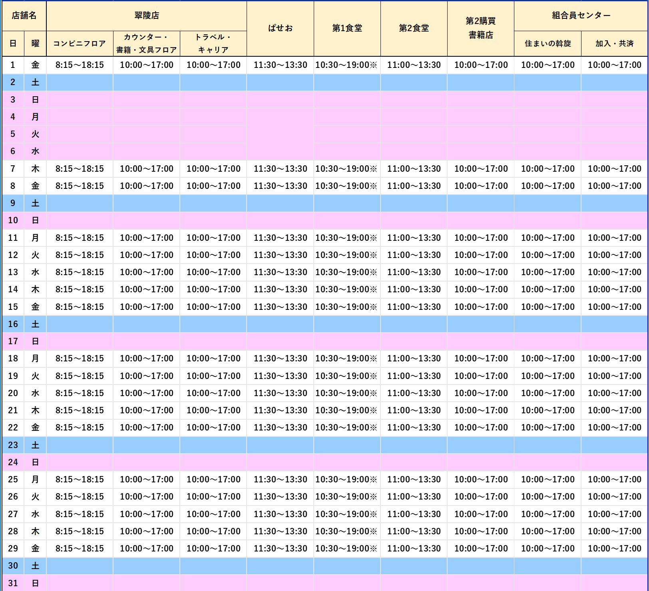This screenshot has width=649, height=591.
Task: Select the 加入・共済 sub-header
Action: (614, 44)
